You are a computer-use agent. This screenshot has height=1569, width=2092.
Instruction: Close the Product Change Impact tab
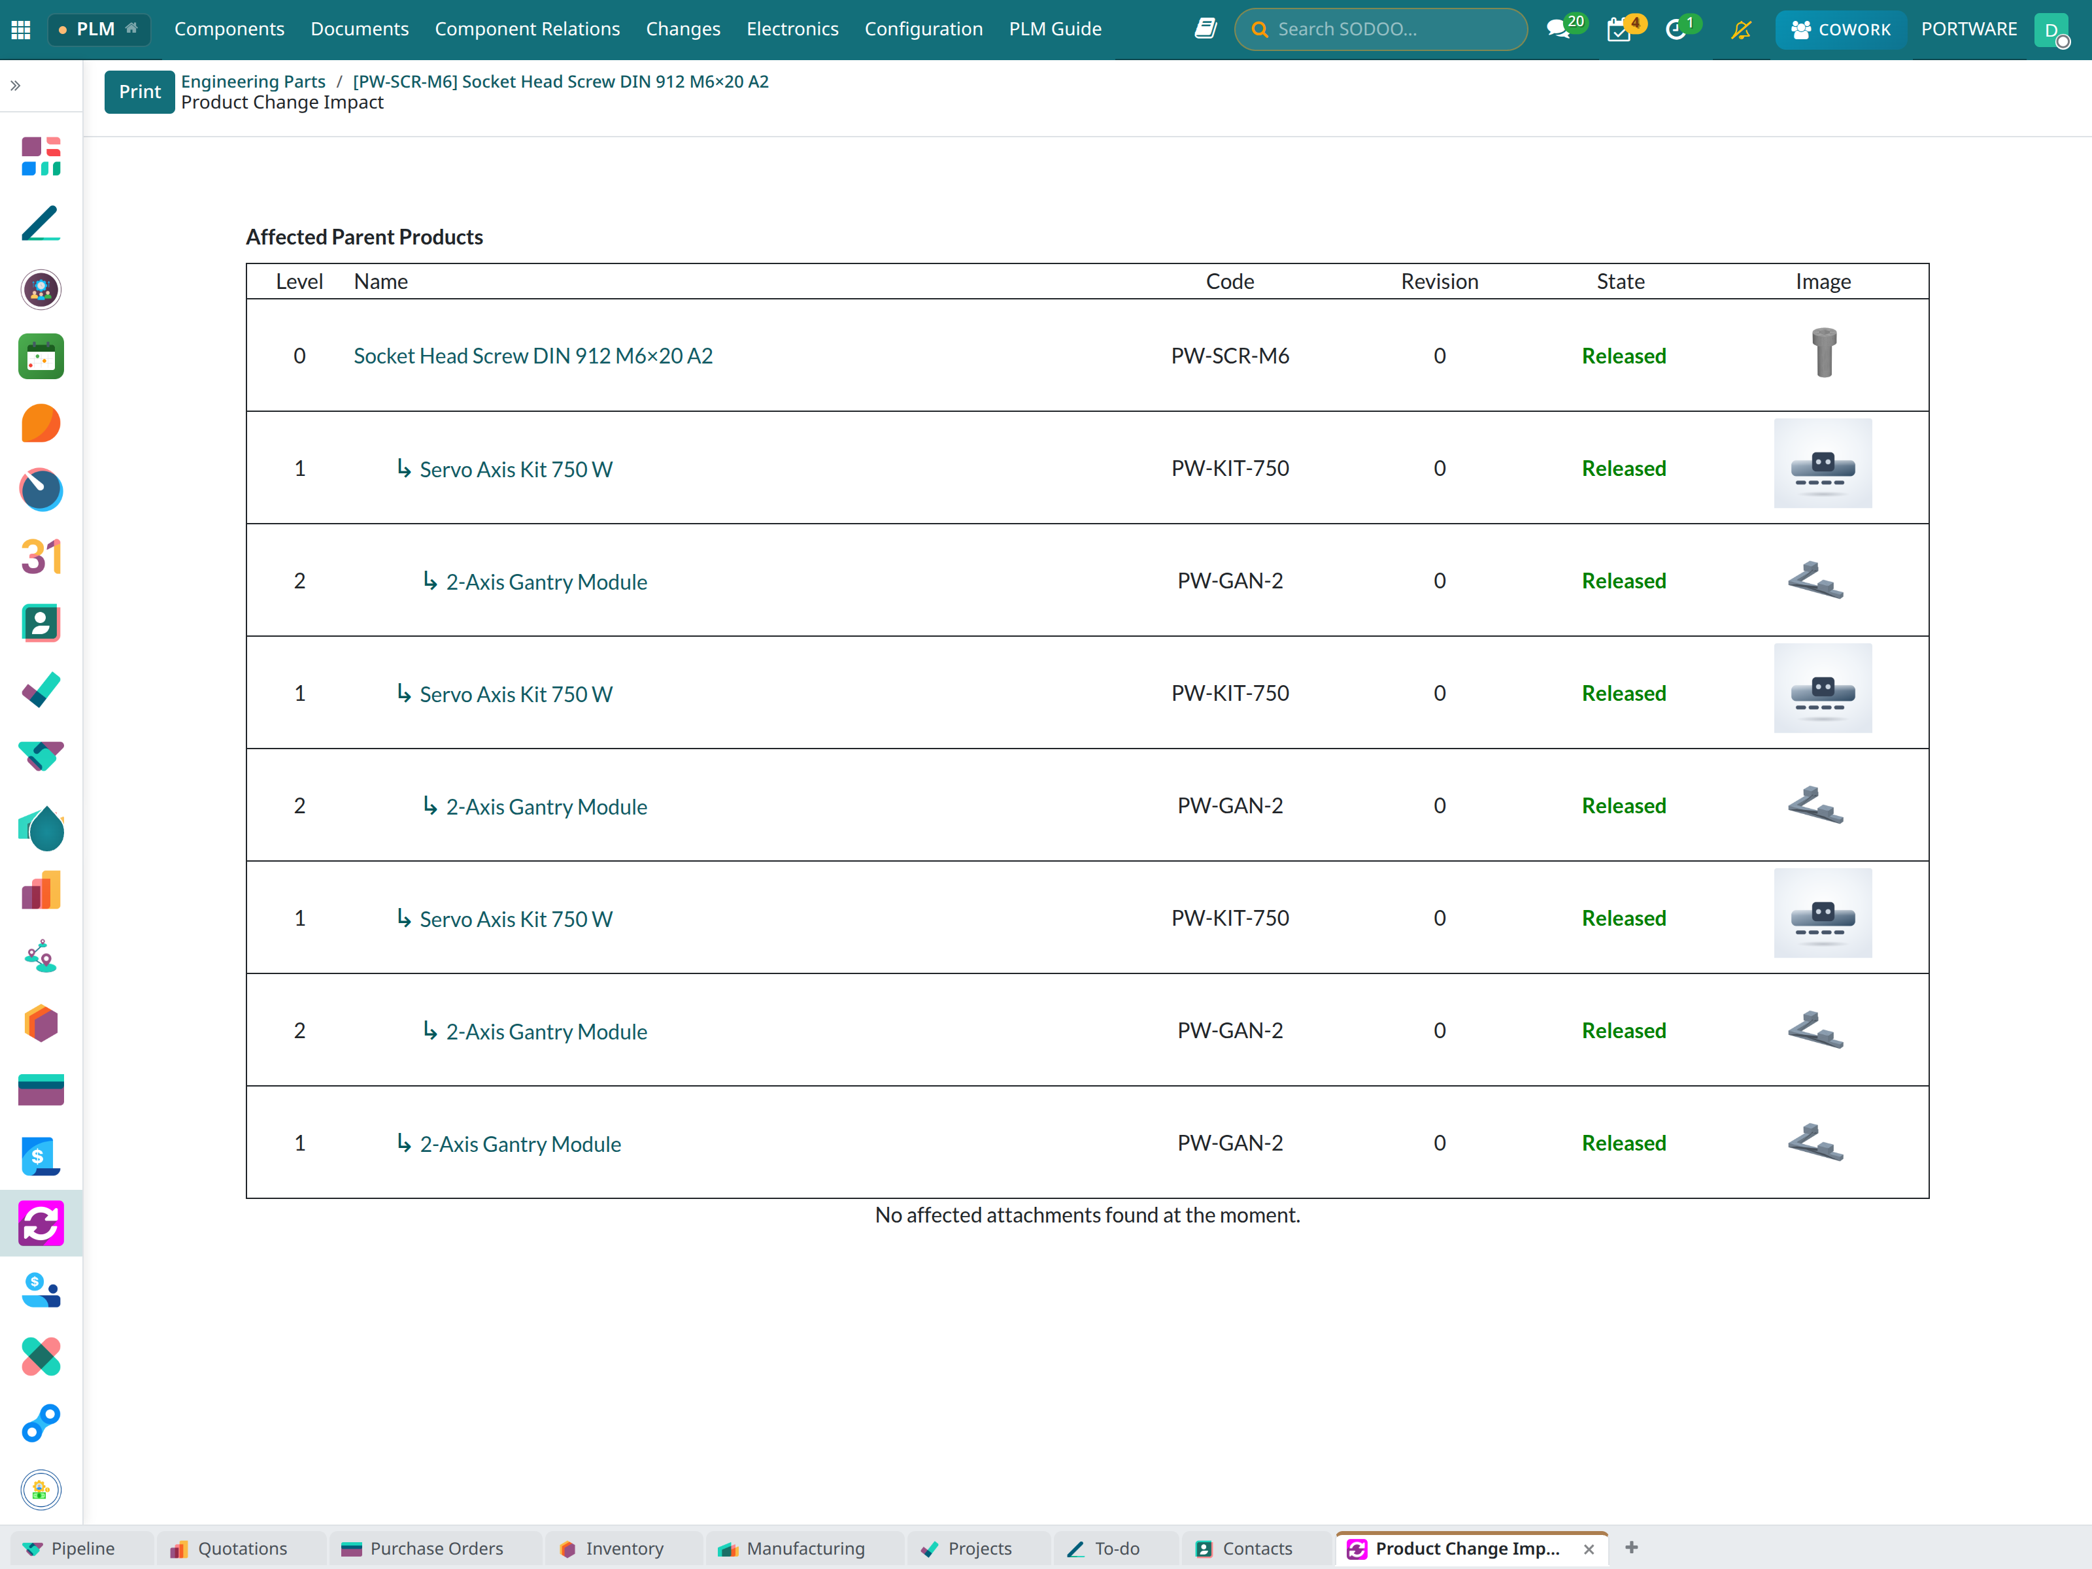click(x=1589, y=1549)
